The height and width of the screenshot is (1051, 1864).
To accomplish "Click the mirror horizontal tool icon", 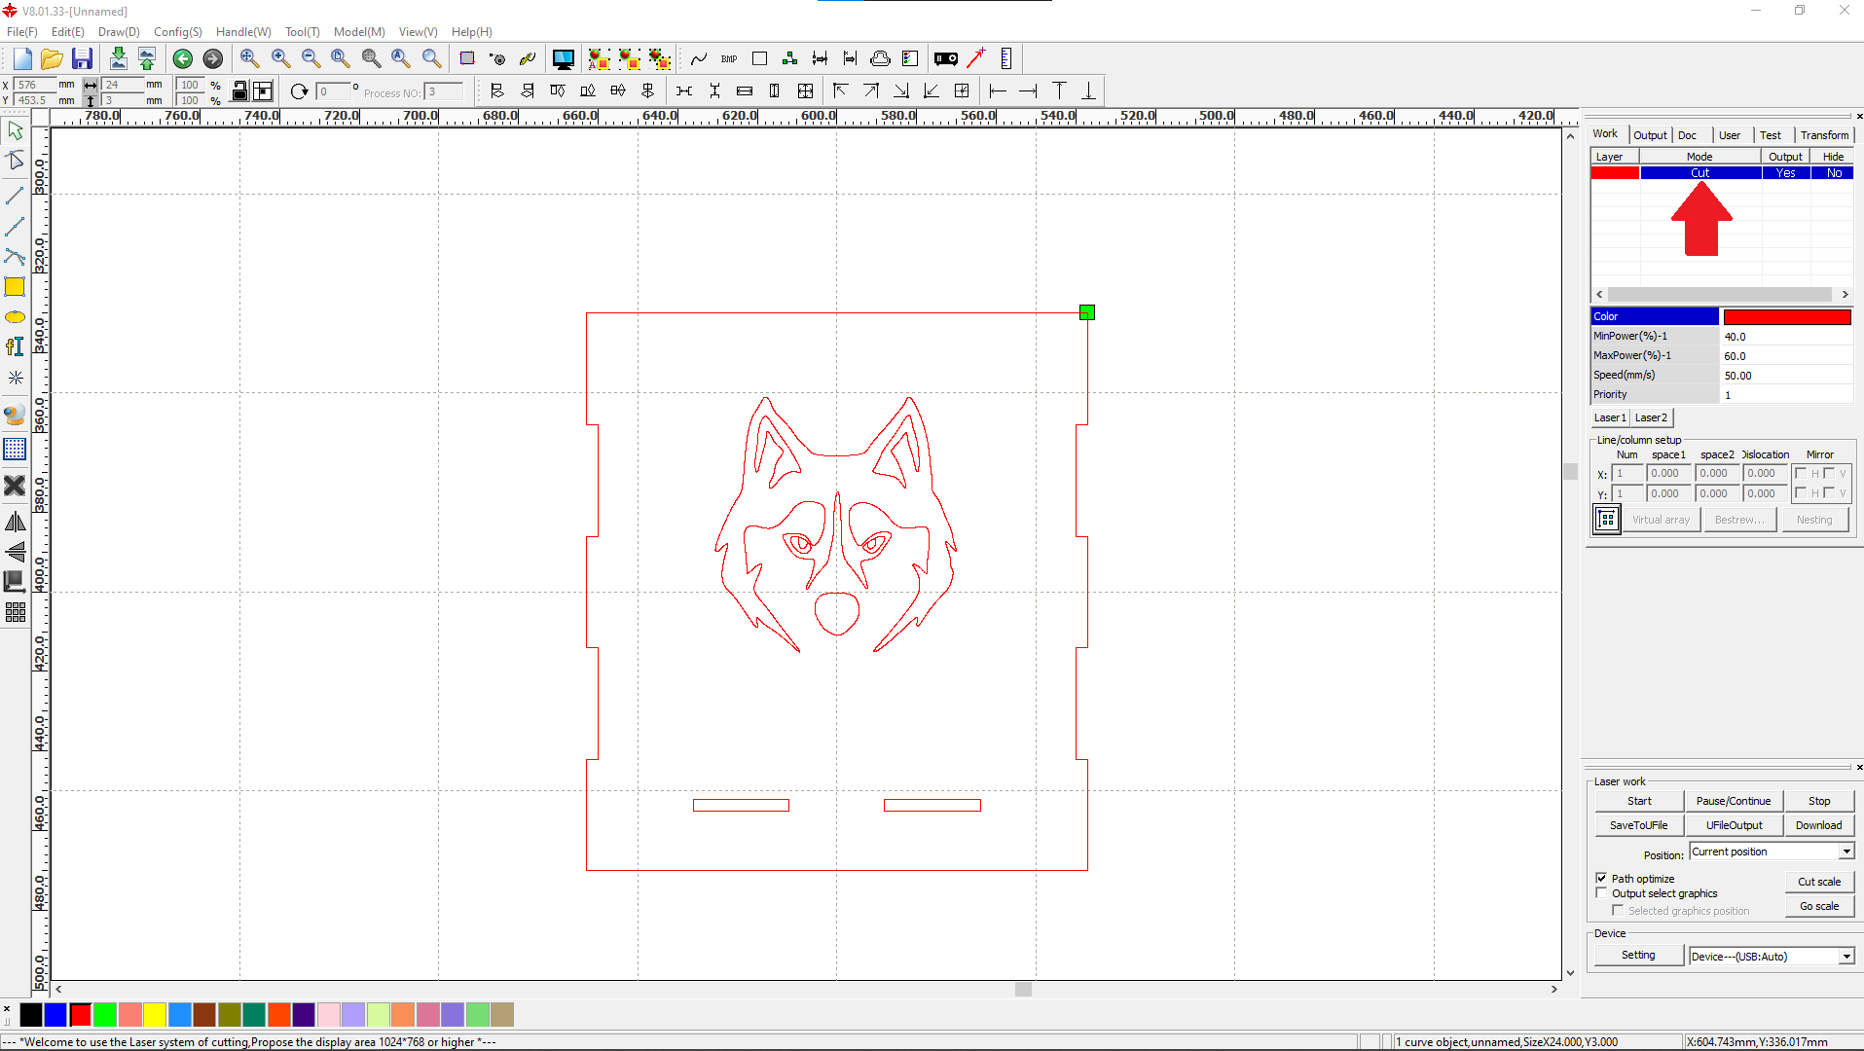I will [x=15, y=523].
